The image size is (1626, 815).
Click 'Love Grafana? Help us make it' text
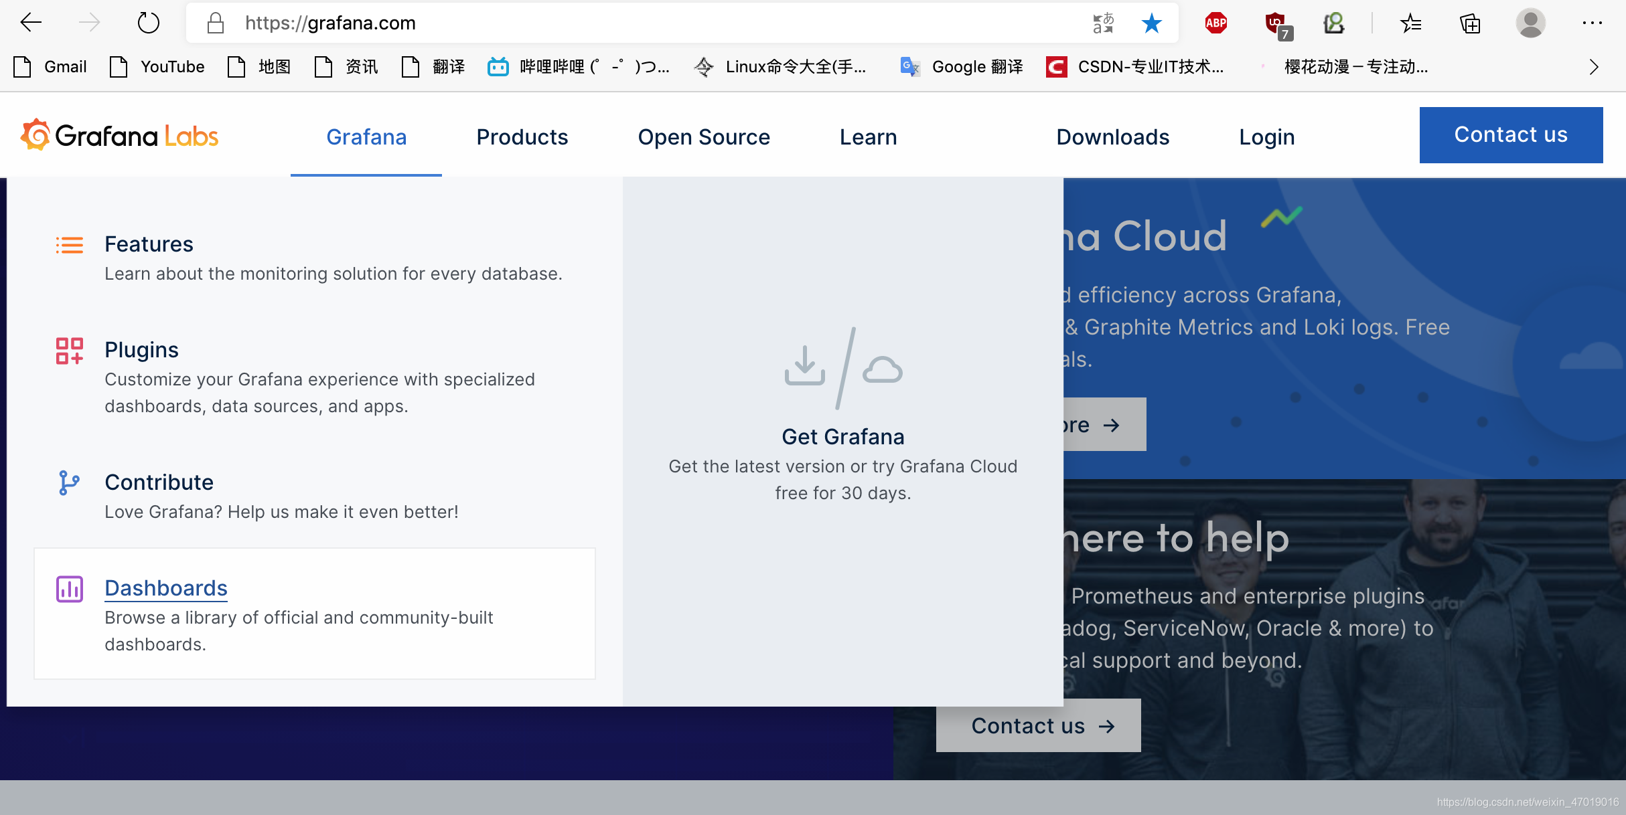281,512
